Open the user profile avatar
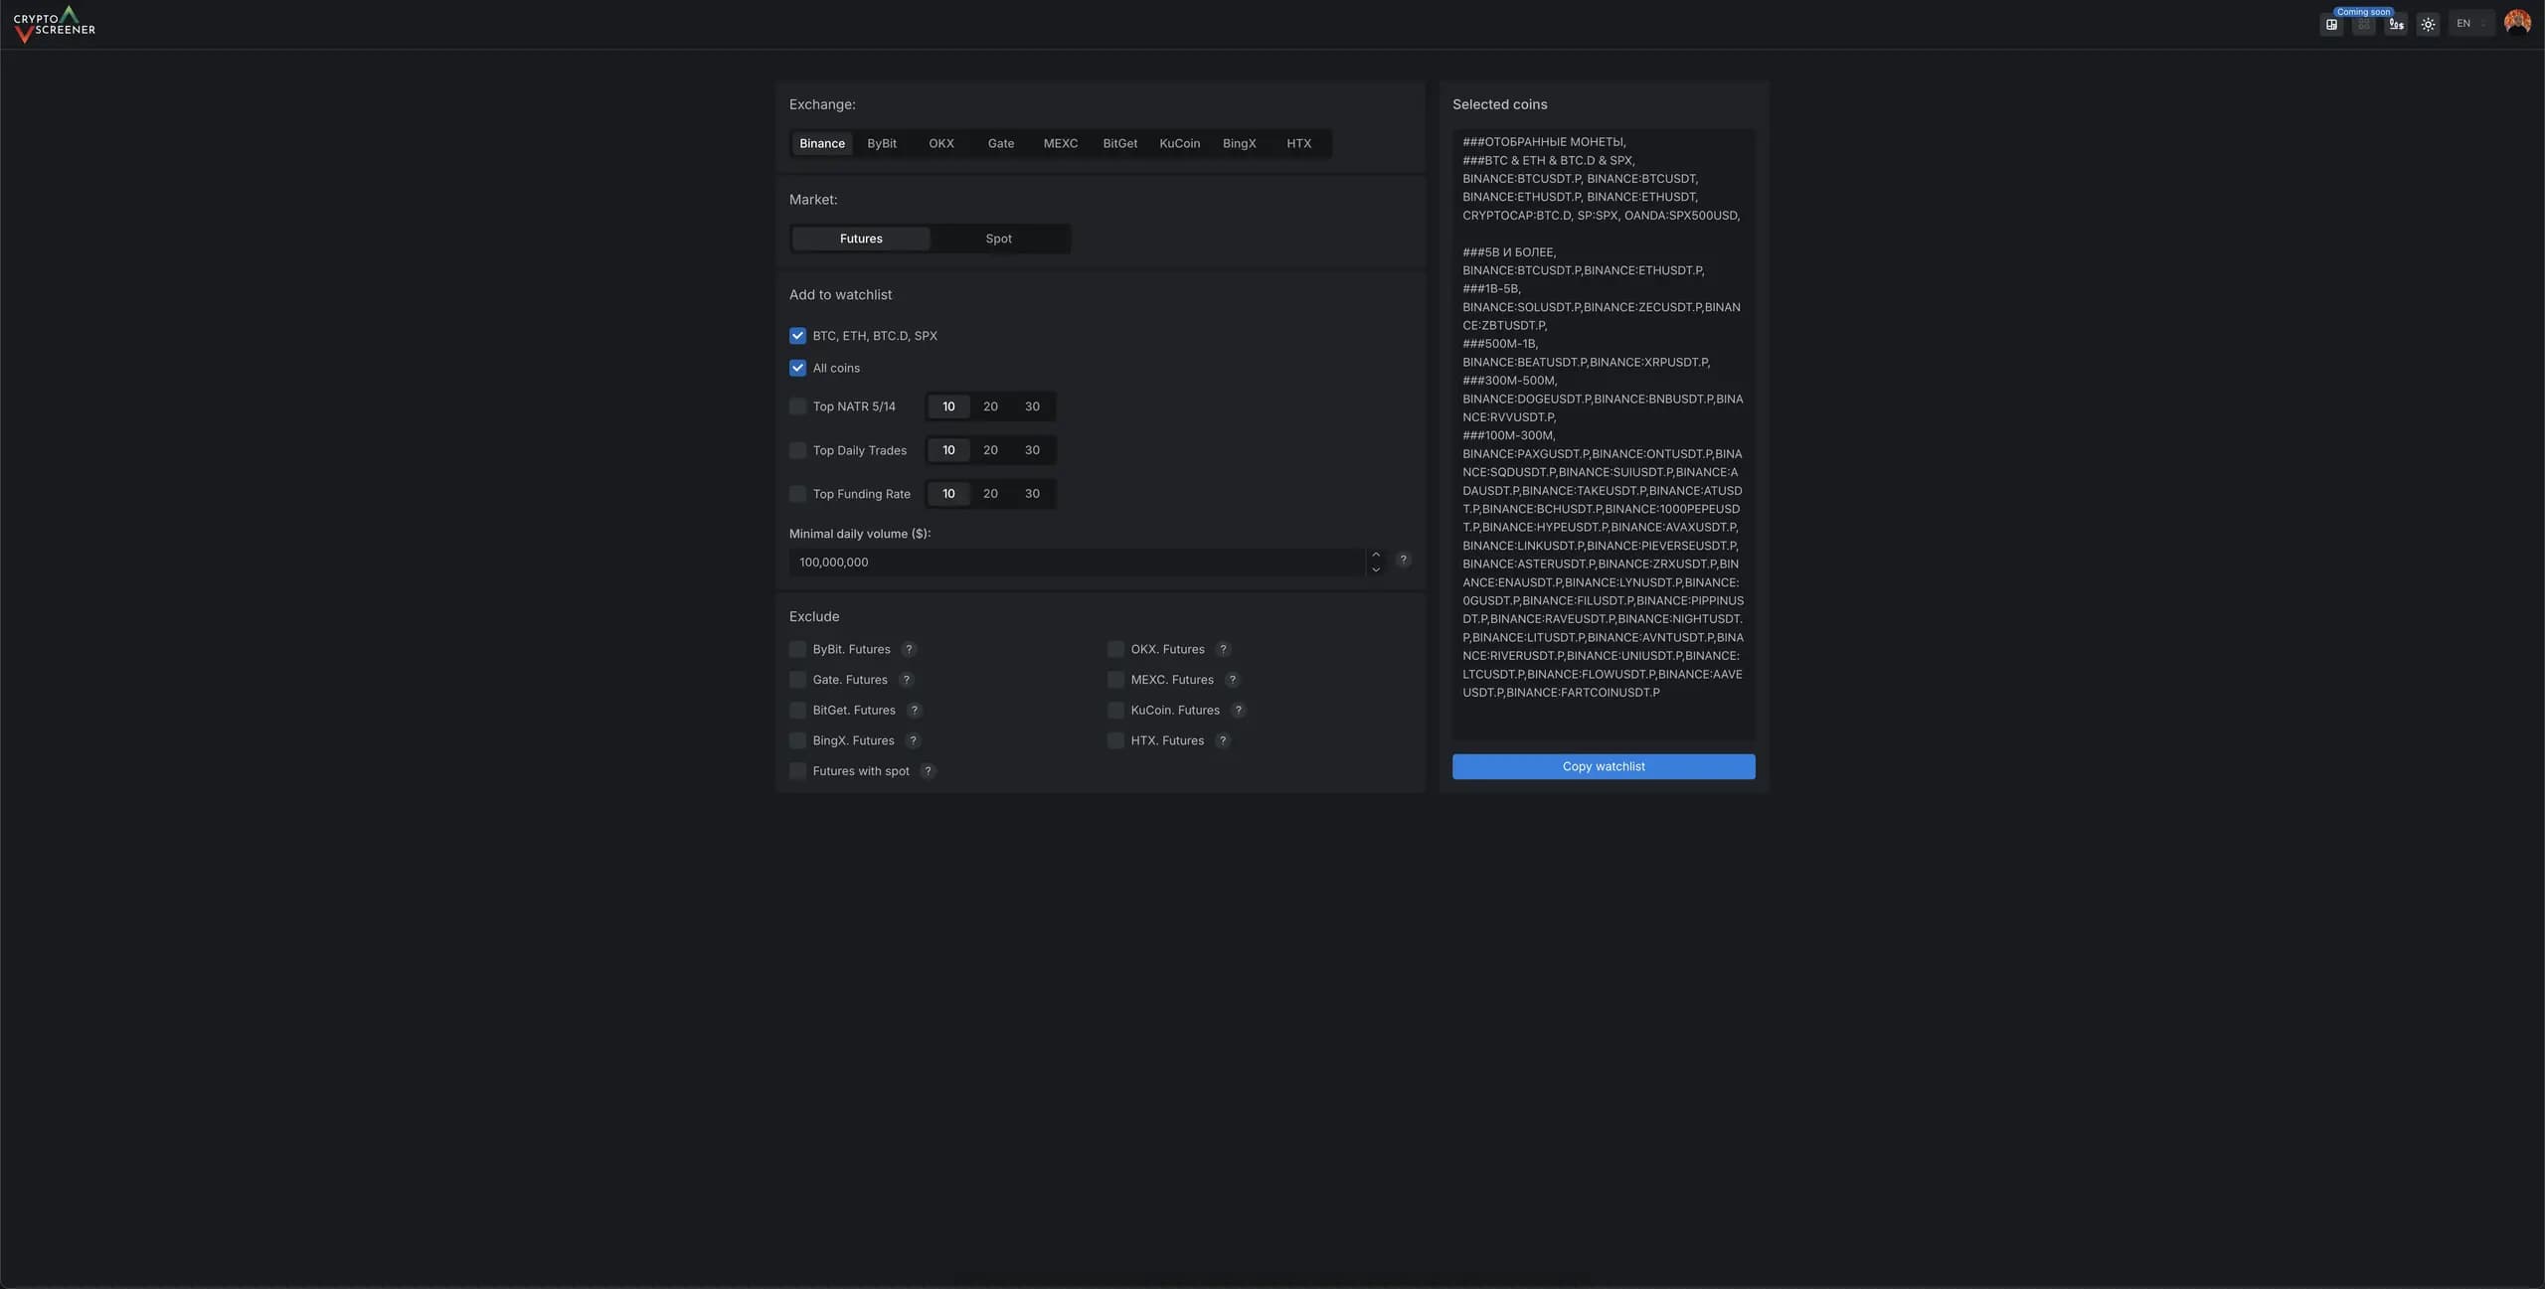Screen dimensions: 2545x1289 coord(2517,22)
